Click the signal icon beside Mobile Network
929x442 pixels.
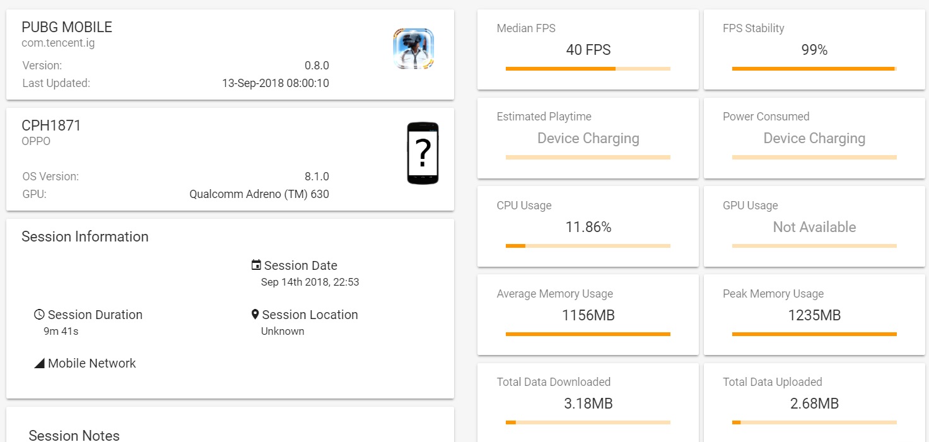39,363
